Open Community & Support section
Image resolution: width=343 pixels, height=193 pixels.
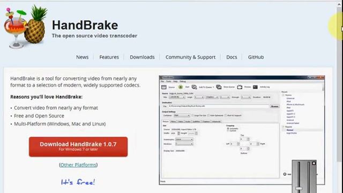[190, 57]
